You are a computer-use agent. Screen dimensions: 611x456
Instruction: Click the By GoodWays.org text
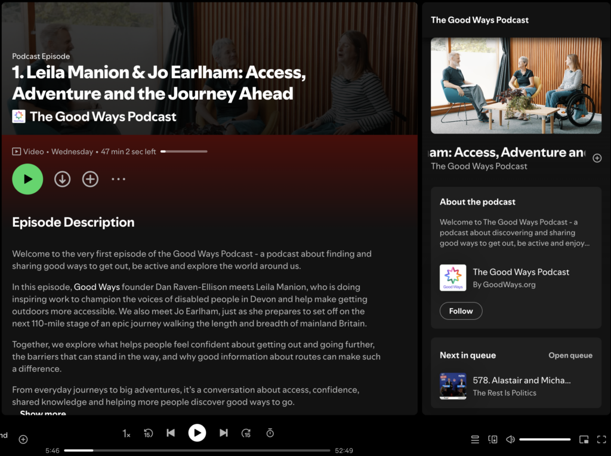point(504,285)
